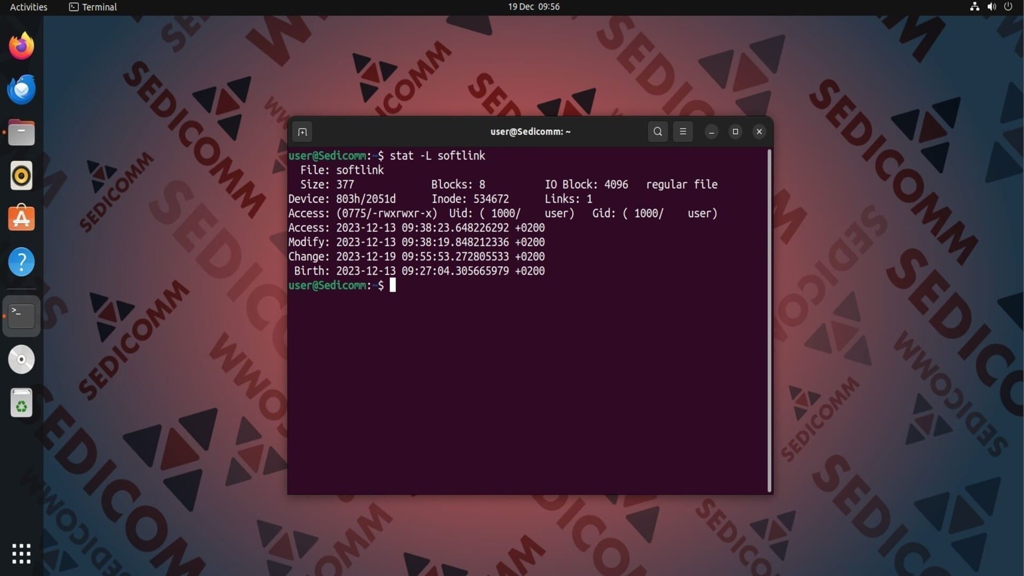Viewport: 1024px width, 576px height.
Task: Open new tab in terminal
Action: [x=302, y=132]
